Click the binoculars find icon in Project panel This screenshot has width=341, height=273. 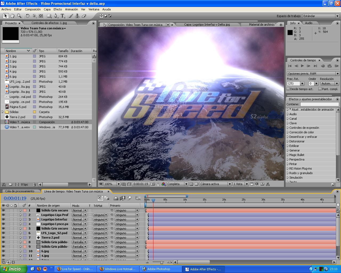point(4,184)
